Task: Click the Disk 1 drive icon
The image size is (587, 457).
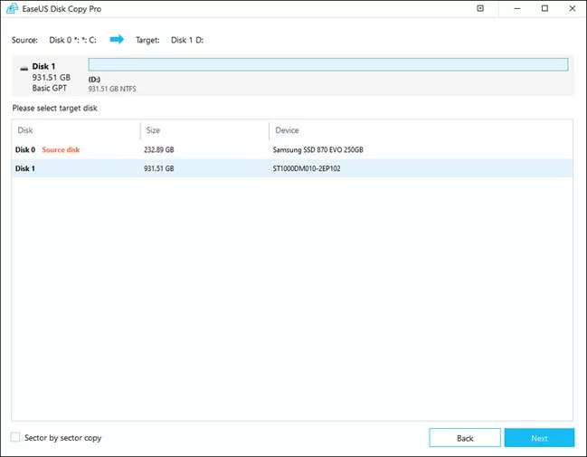Action: 24,69
